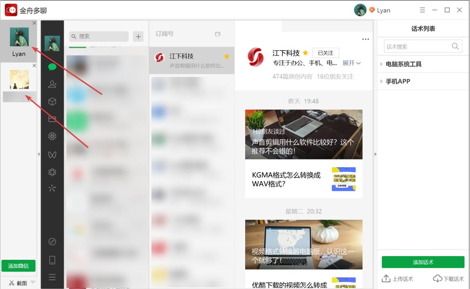Select the contacts icon in sidebar
This screenshot has height=289, width=470.
click(52, 84)
